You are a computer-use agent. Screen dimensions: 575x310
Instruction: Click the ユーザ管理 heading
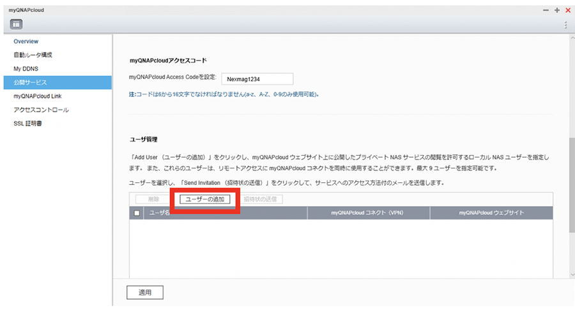pos(143,140)
